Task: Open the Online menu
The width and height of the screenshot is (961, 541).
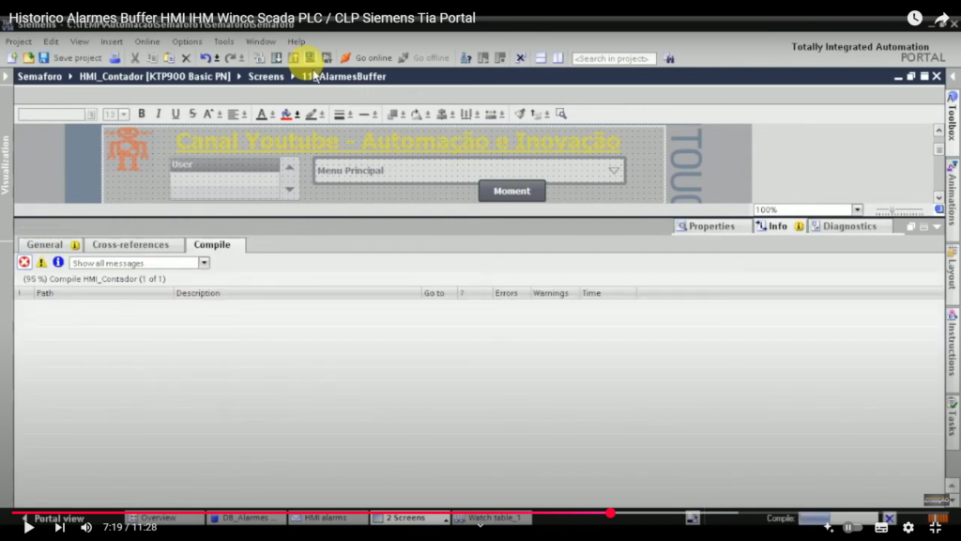Action: [x=147, y=41]
